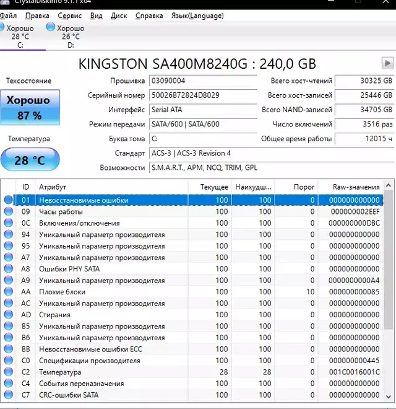Click the Хорошо 87 % health status button
The width and height of the screenshot is (396, 409).
coord(30,107)
